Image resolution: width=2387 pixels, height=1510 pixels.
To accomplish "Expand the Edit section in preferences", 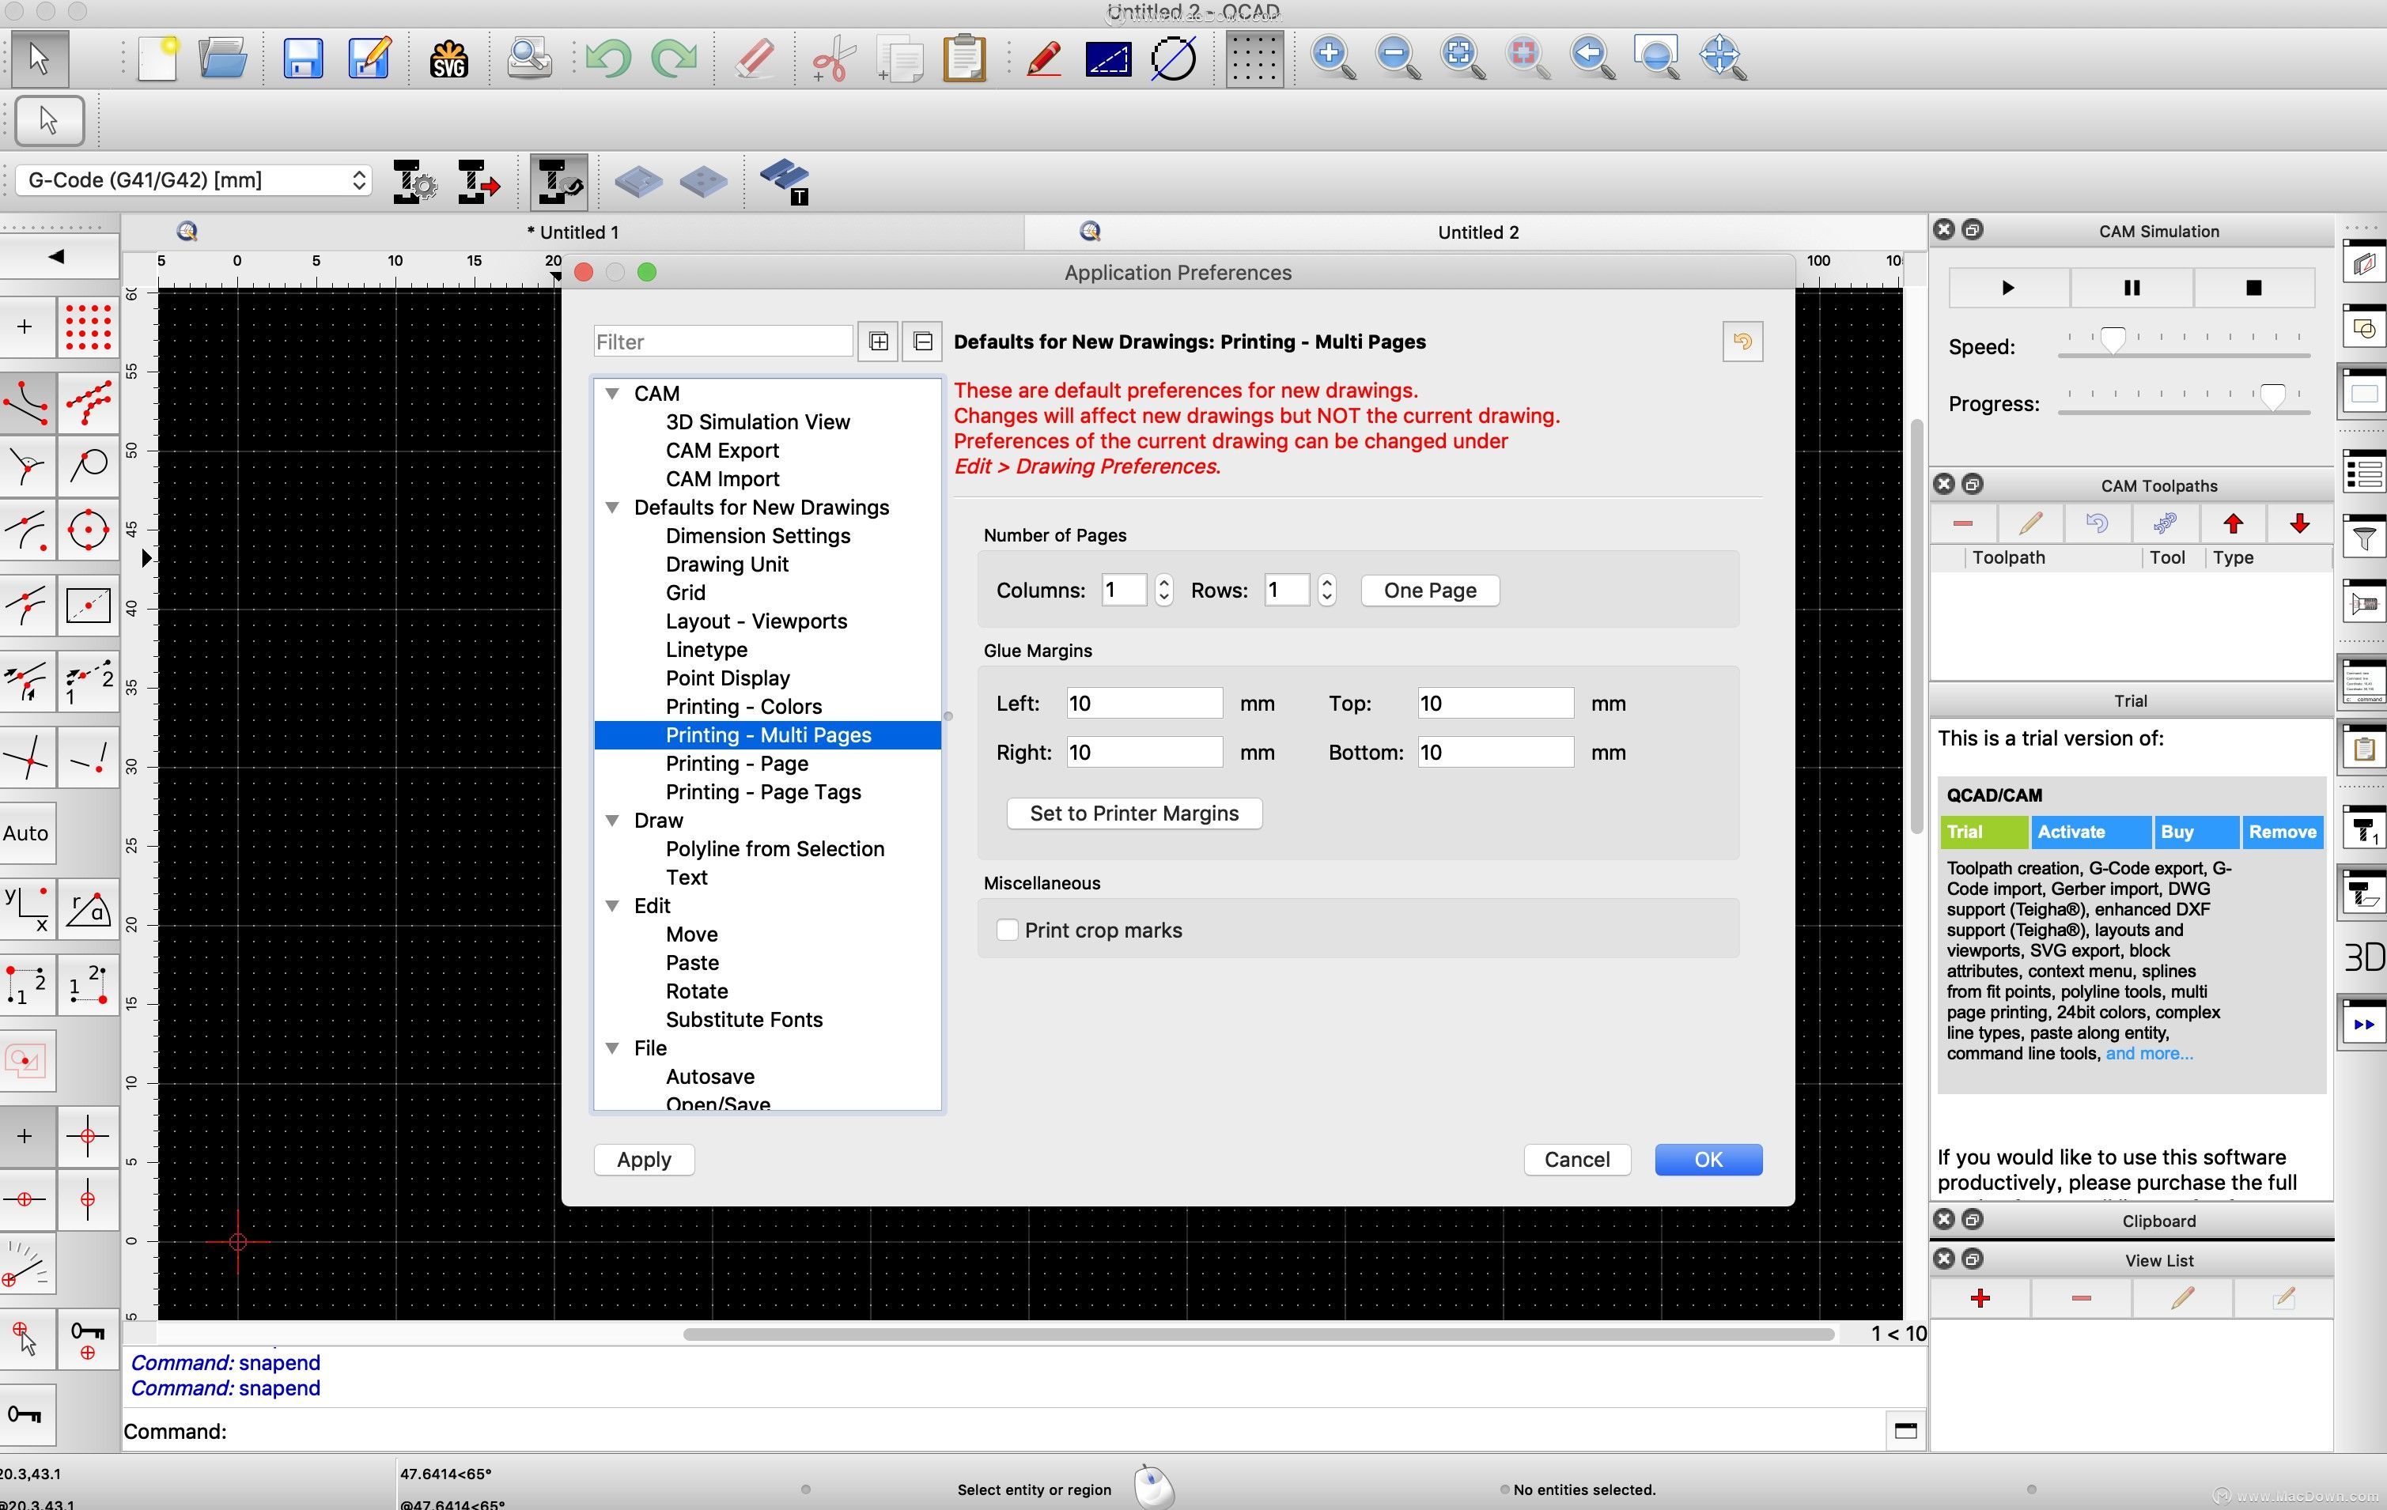I will [x=612, y=904].
